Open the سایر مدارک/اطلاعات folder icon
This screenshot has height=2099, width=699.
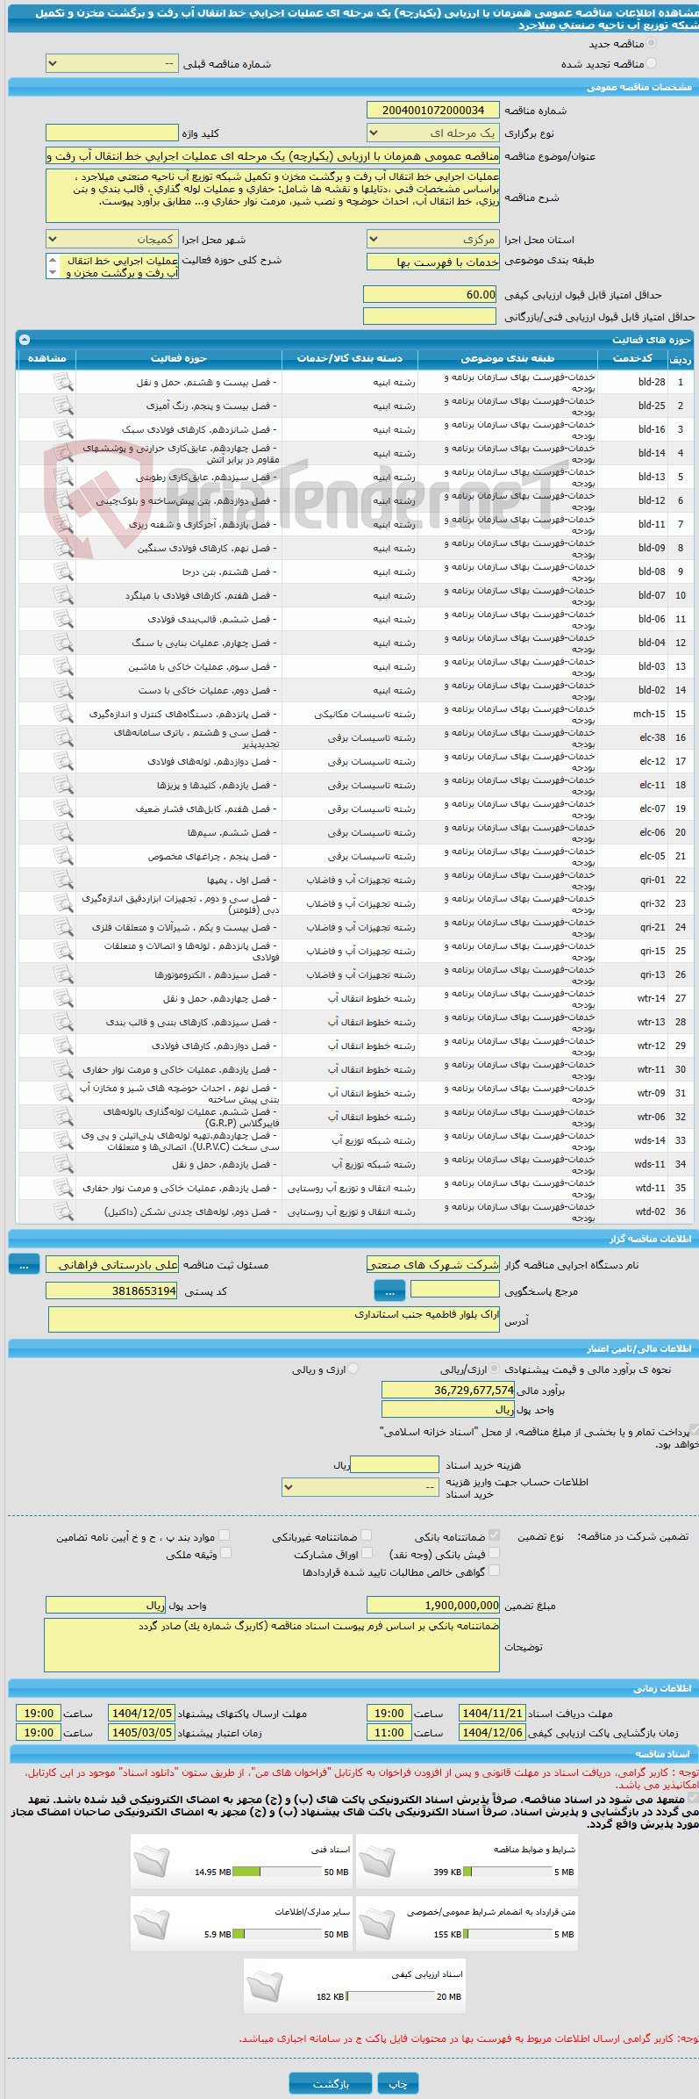click(x=152, y=1923)
